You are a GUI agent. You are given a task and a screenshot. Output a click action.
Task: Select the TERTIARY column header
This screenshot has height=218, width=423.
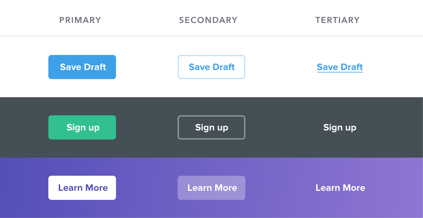(338, 20)
